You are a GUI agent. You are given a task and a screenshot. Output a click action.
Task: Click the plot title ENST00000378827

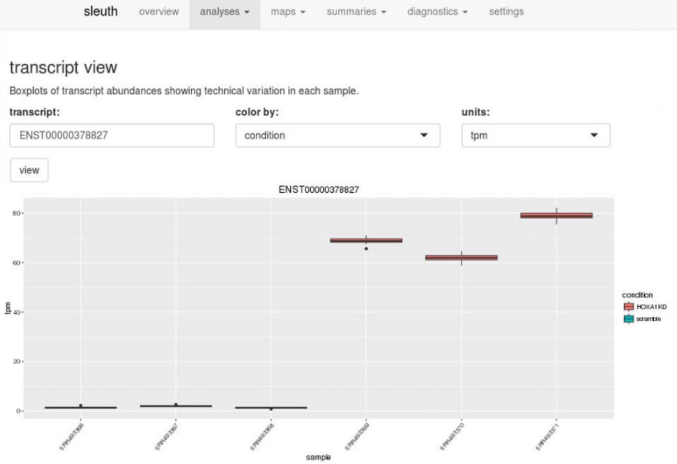point(318,189)
